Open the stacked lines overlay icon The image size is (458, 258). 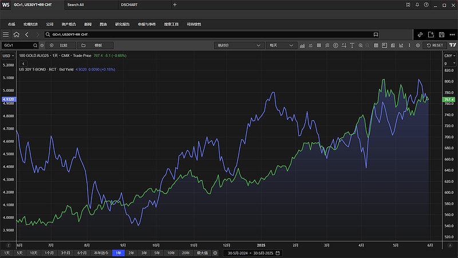(327, 45)
